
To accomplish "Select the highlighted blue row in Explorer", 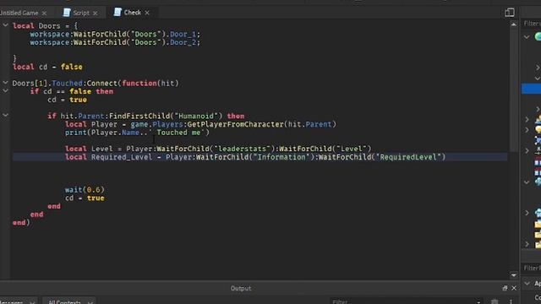I will point(532,89).
